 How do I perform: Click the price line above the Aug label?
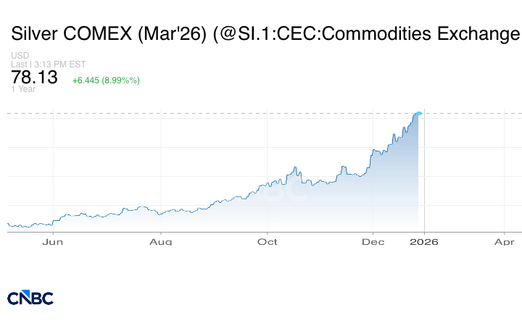(161, 213)
